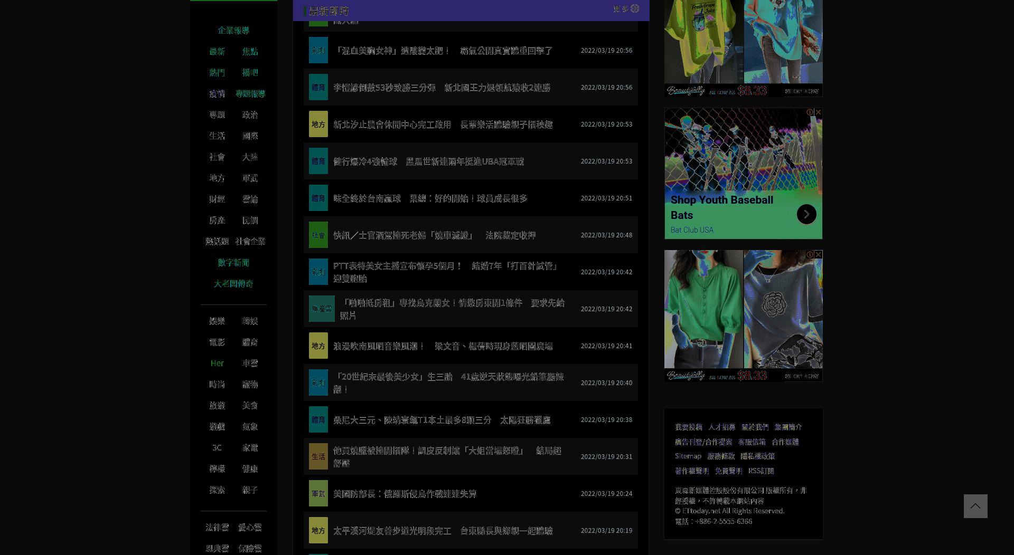Click footer link RSS訂閱
The width and height of the screenshot is (1014, 555).
point(761,471)
